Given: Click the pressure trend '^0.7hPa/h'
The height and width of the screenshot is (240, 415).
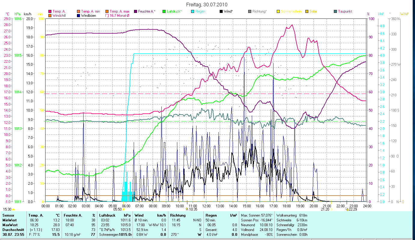Looking at the screenshot, I should tap(107, 230).
